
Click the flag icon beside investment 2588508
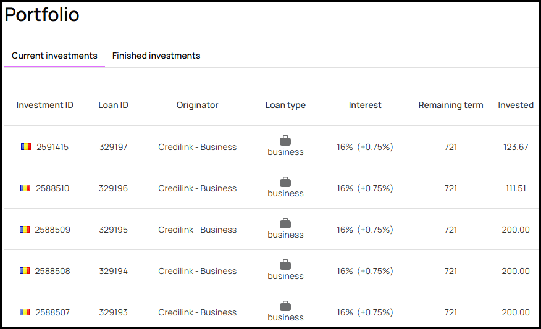[x=25, y=271]
